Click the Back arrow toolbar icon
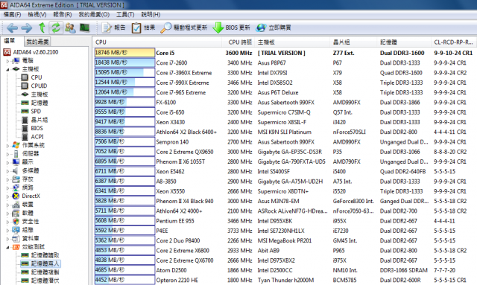This screenshot has width=477, height=285. tap(12, 28)
